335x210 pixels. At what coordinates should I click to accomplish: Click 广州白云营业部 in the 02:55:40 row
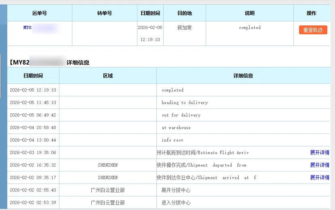[107, 190]
